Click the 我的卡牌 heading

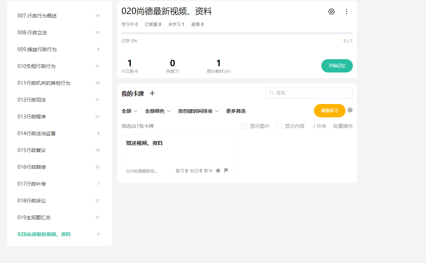133,94
